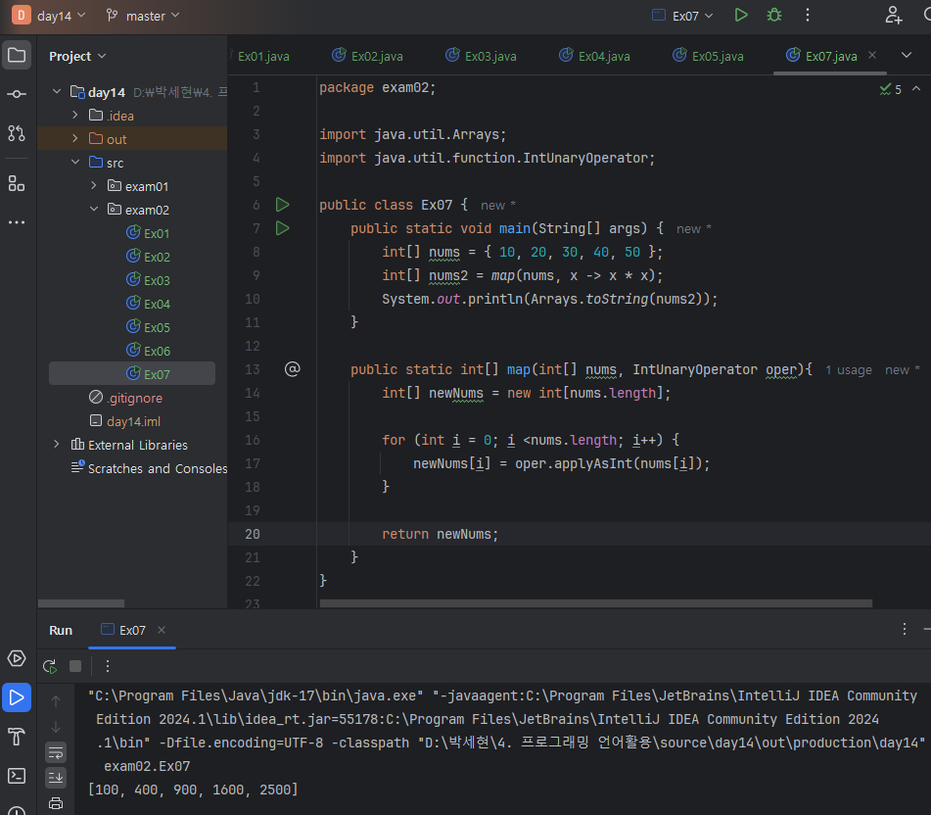Start debugging with the bug icon

(774, 16)
